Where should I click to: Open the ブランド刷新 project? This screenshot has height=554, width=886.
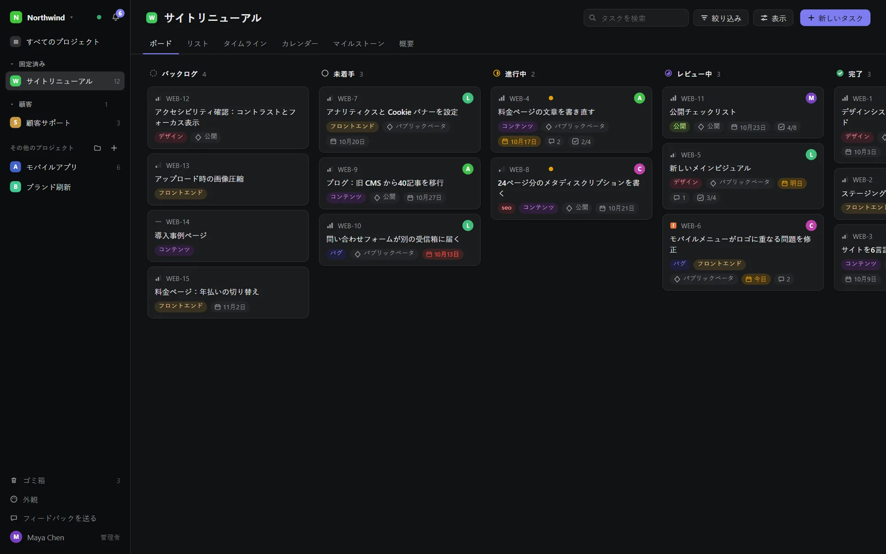point(65,187)
